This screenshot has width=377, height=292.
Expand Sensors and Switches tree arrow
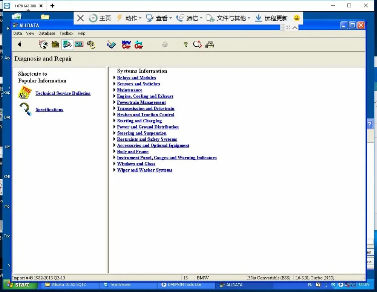[115, 84]
